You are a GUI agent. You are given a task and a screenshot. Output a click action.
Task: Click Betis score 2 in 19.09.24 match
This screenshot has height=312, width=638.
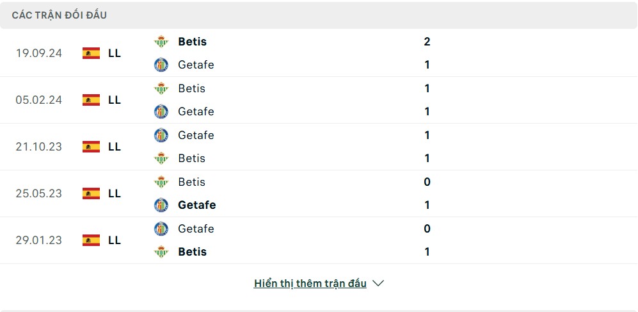(427, 42)
